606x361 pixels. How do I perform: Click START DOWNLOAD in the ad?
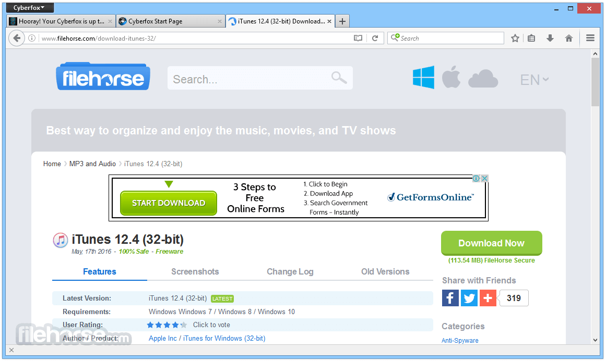pyautogui.click(x=169, y=203)
